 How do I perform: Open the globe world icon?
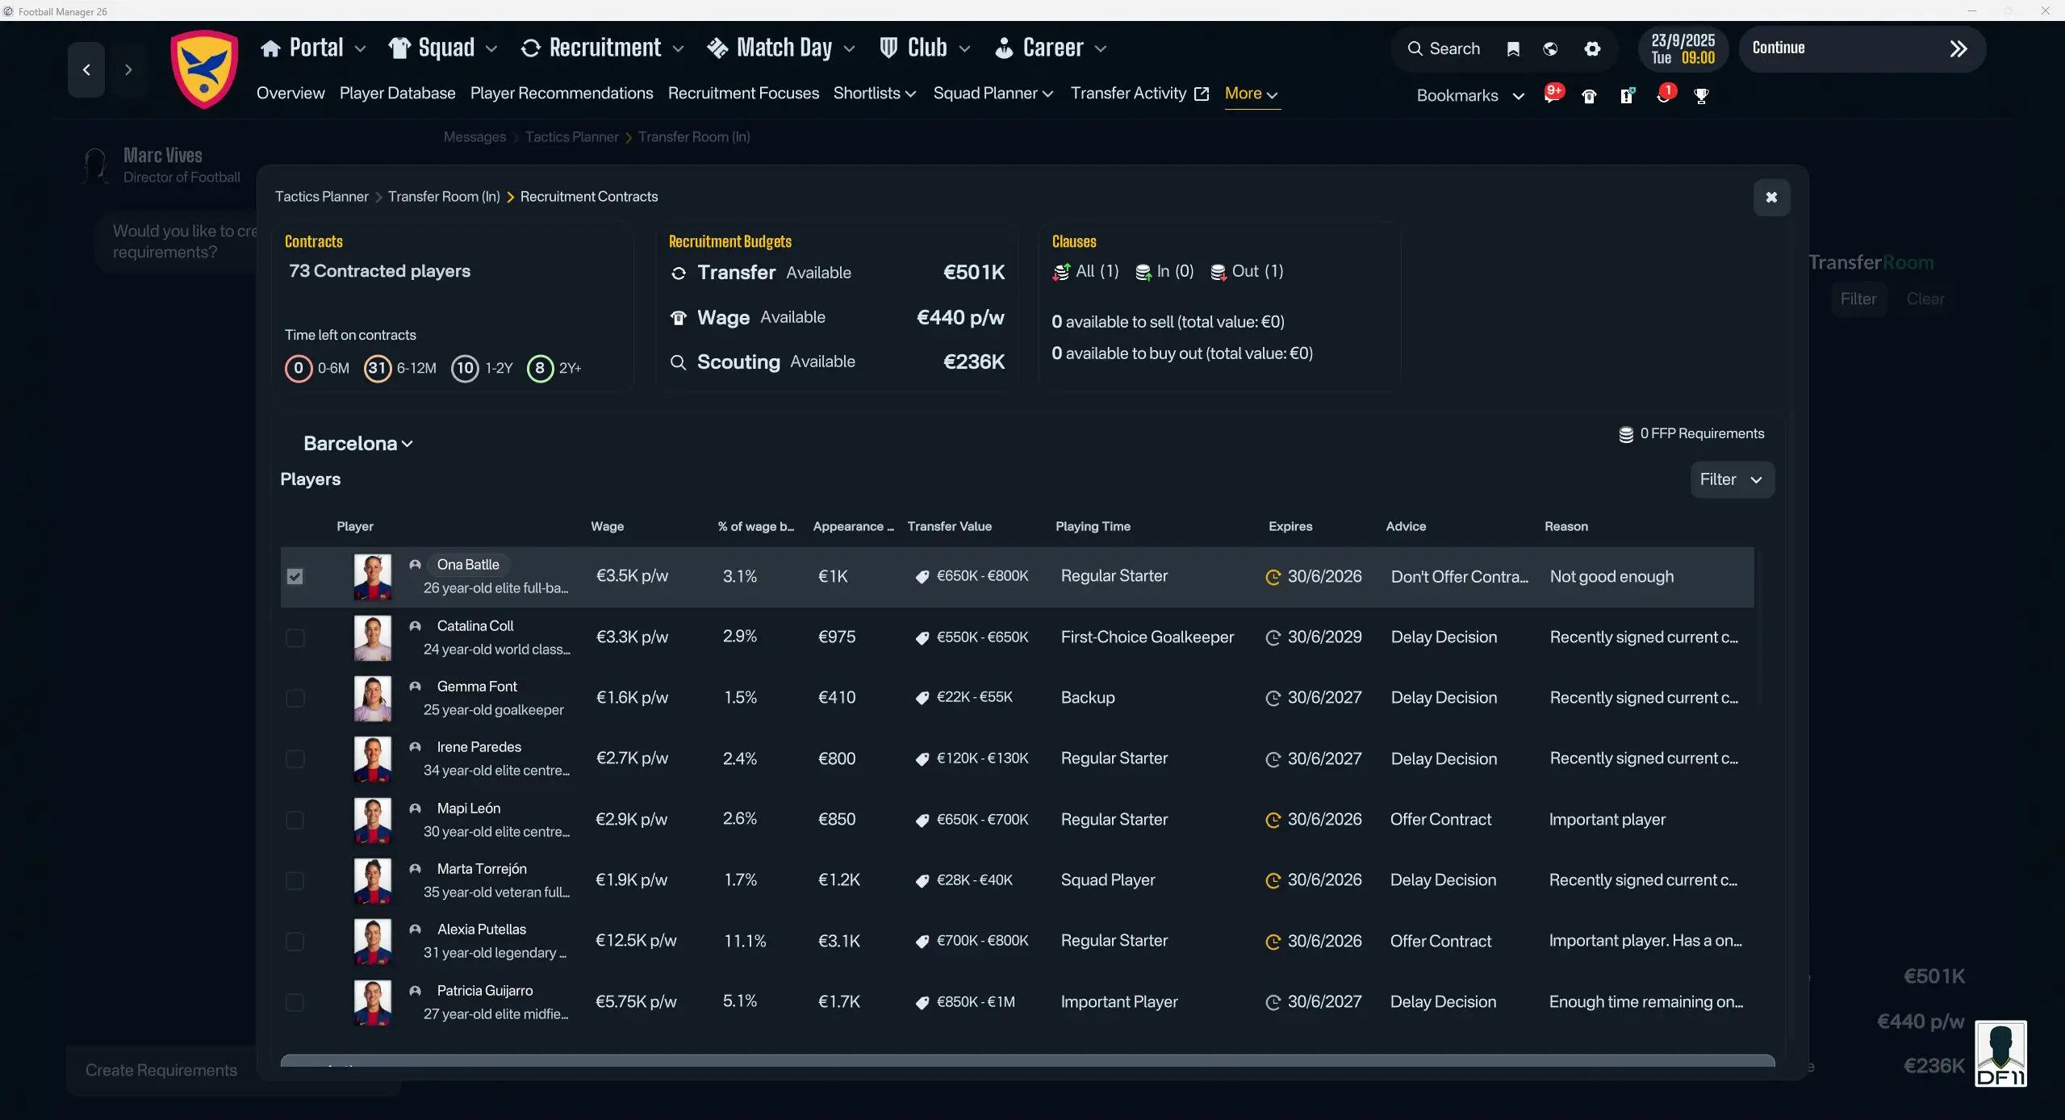coord(1550,49)
